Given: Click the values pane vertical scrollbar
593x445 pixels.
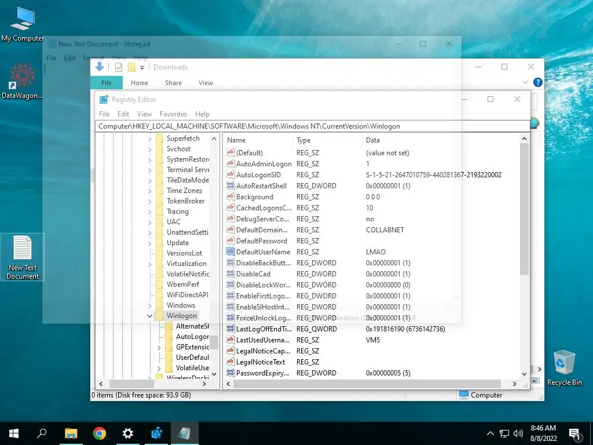Looking at the screenshot, I should 524,209.
